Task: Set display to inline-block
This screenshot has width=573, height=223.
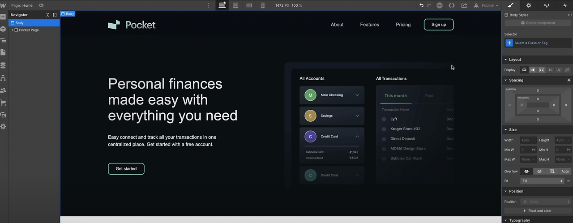Action: coord(550,70)
